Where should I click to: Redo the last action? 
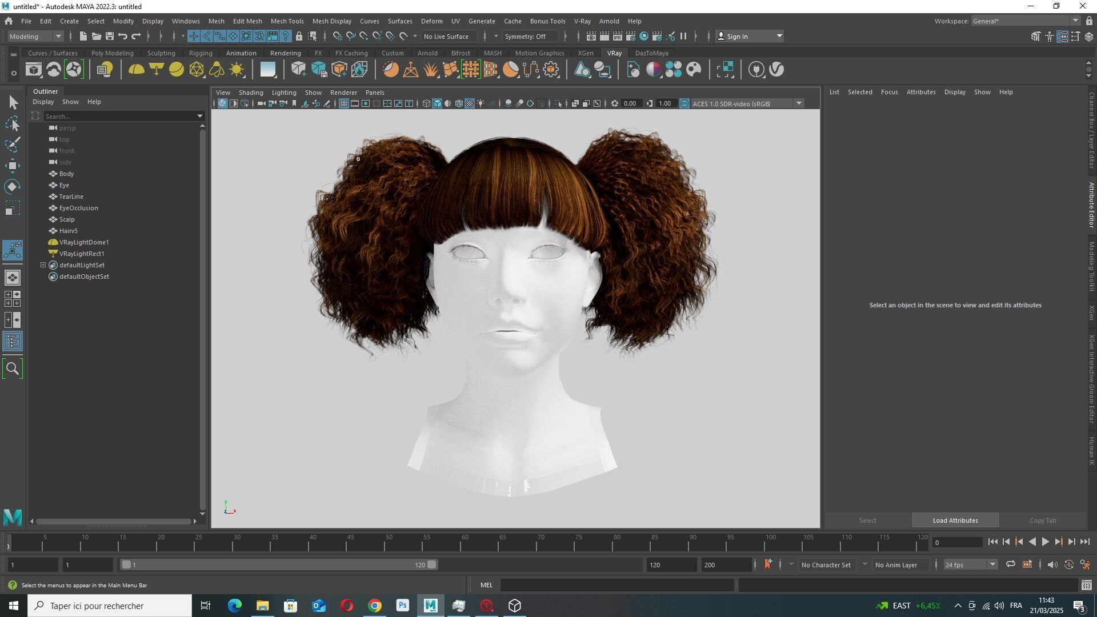tap(136, 37)
